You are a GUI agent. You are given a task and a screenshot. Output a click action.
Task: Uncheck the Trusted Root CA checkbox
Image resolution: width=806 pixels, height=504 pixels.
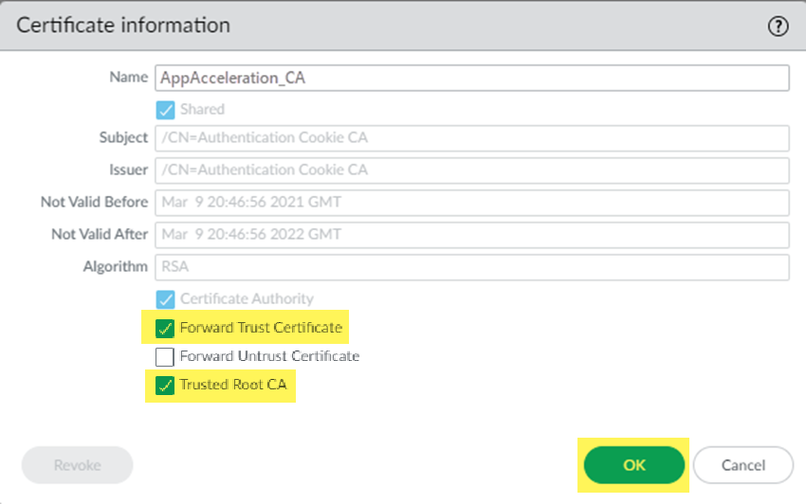165,386
